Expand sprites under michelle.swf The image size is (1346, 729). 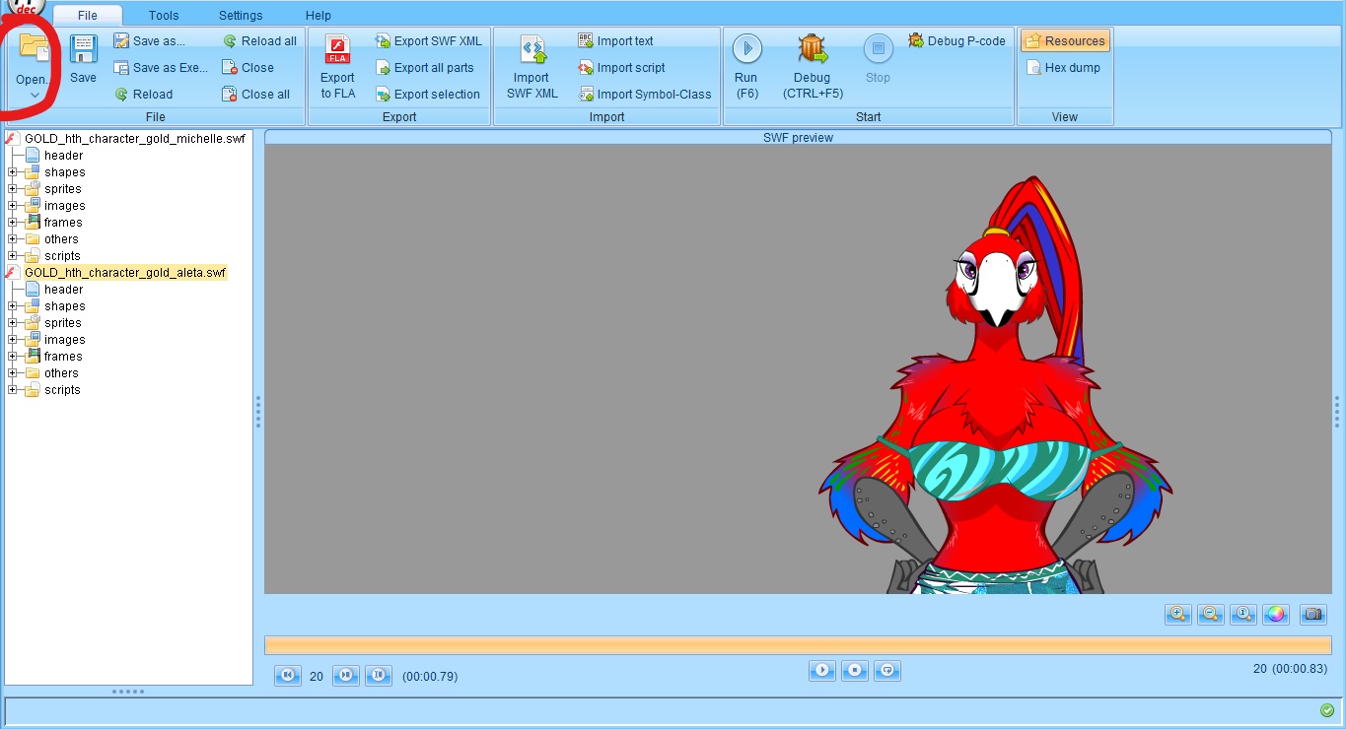13,189
